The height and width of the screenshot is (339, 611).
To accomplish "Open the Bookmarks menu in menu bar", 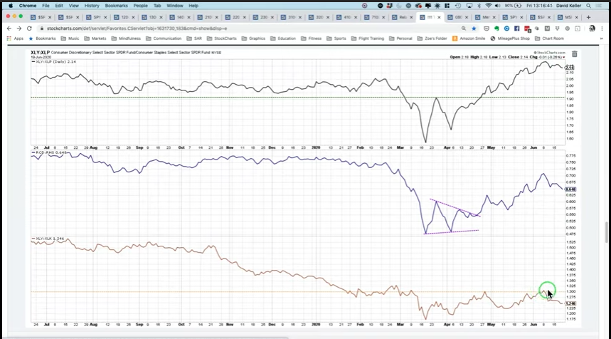I will [x=116, y=5].
